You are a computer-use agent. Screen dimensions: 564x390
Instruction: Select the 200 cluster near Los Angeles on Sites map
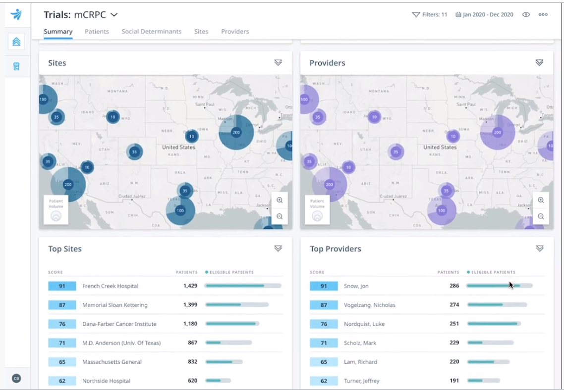[x=68, y=185]
